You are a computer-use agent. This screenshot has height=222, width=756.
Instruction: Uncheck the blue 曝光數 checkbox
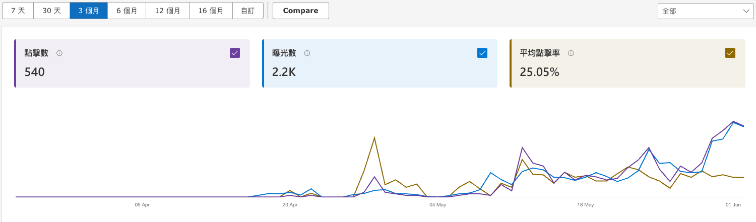(482, 53)
